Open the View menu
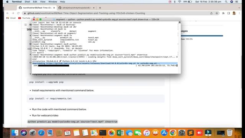Image resolution: width=245 pixels, height=138 pixels. click(x=42, y=2)
